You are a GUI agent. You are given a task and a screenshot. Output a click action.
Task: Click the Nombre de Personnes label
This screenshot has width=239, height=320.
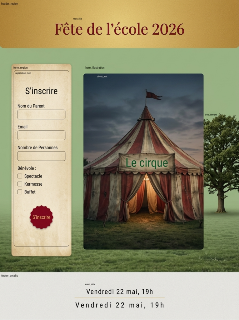(37, 147)
